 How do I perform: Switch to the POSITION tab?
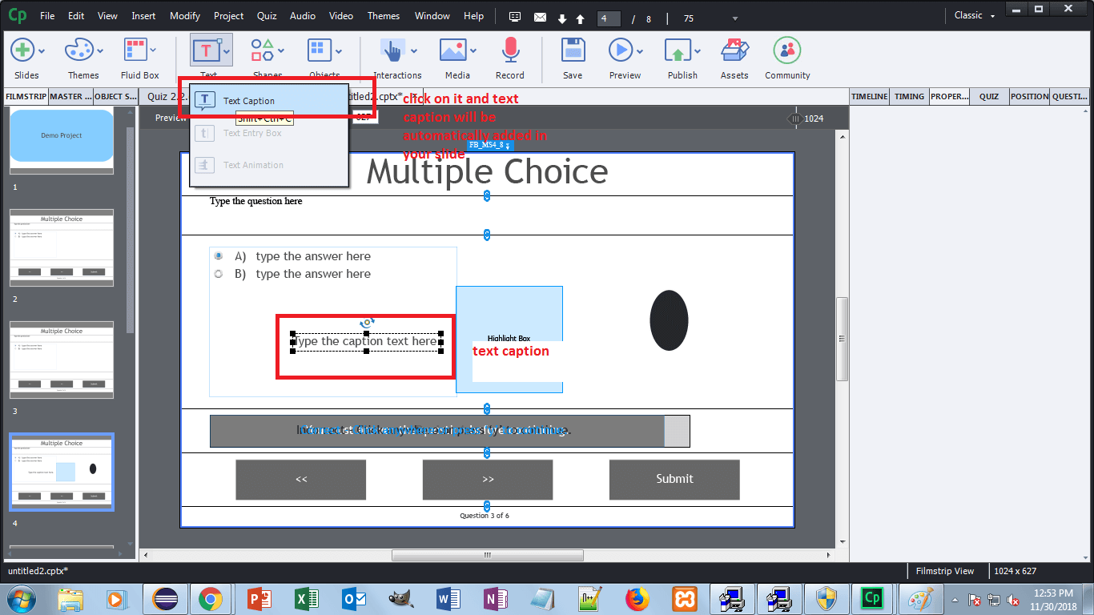pos(1029,96)
